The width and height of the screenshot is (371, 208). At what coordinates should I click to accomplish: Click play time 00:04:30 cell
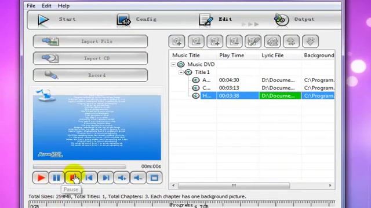pyautogui.click(x=229, y=80)
